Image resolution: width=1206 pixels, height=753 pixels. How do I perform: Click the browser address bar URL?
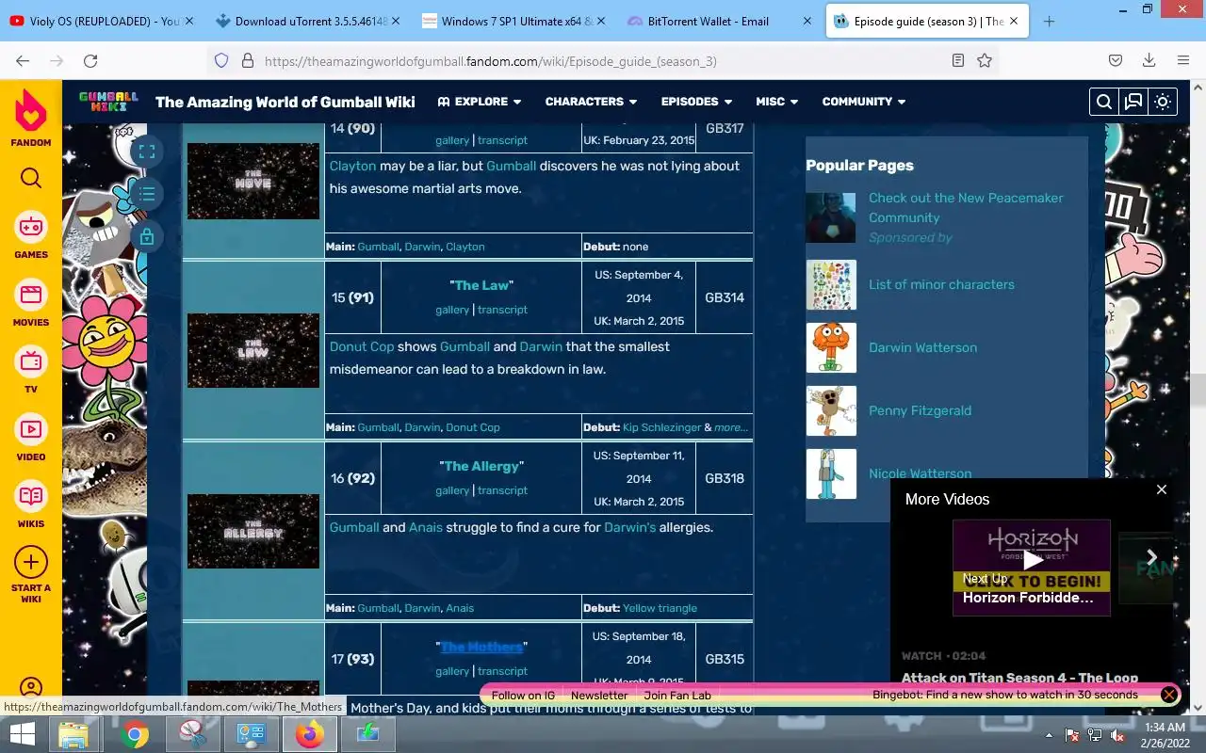(490, 61)
